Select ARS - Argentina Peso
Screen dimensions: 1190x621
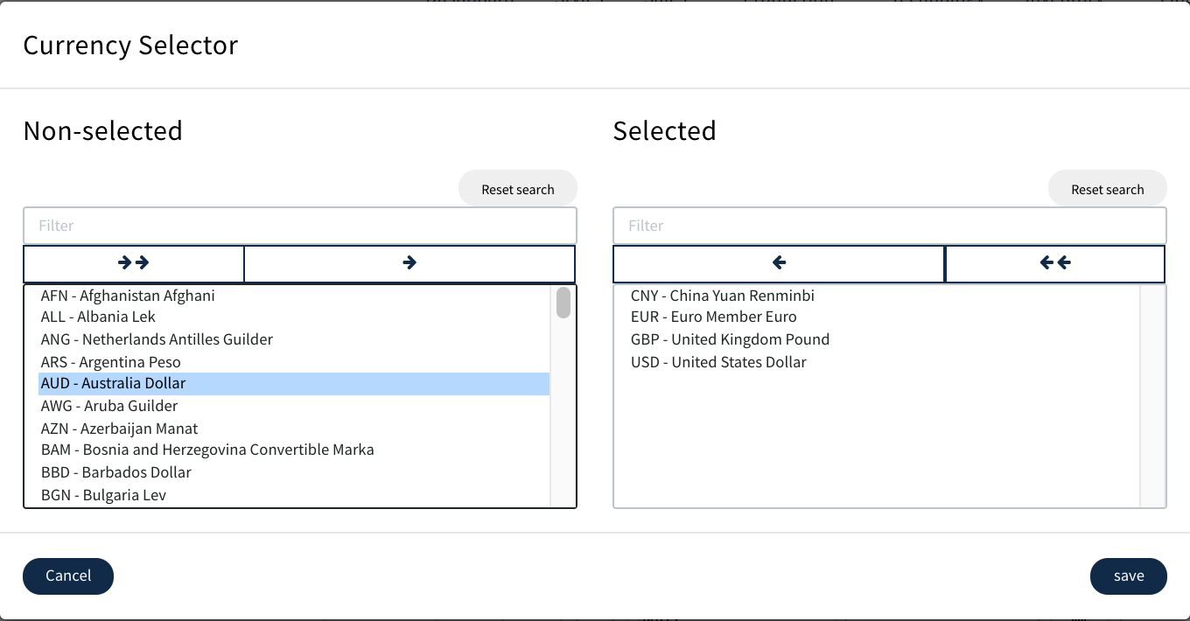click(110, 362)
